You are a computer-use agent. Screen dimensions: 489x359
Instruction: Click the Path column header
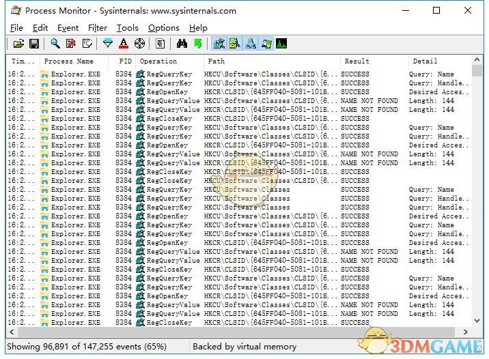[x=272, y=61]
